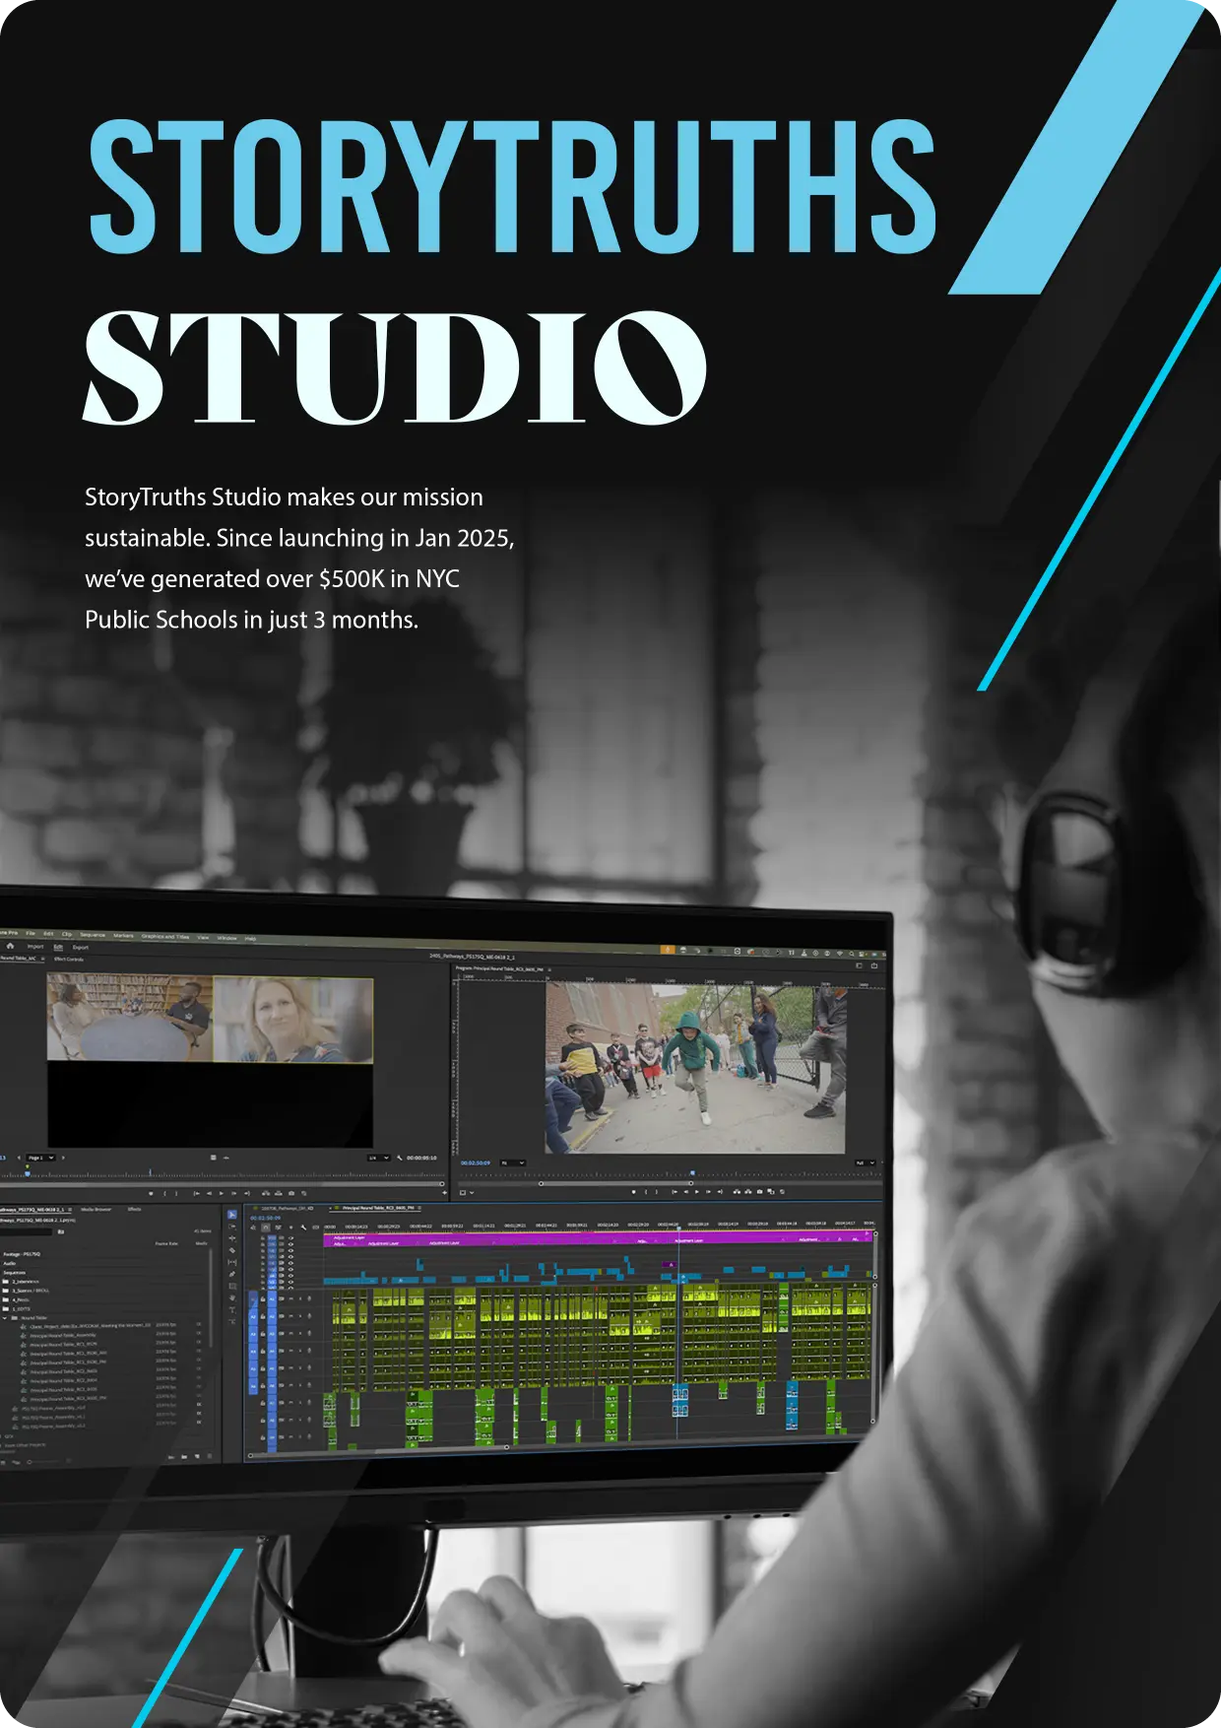Select the Slip tool

click(232, 1262)
